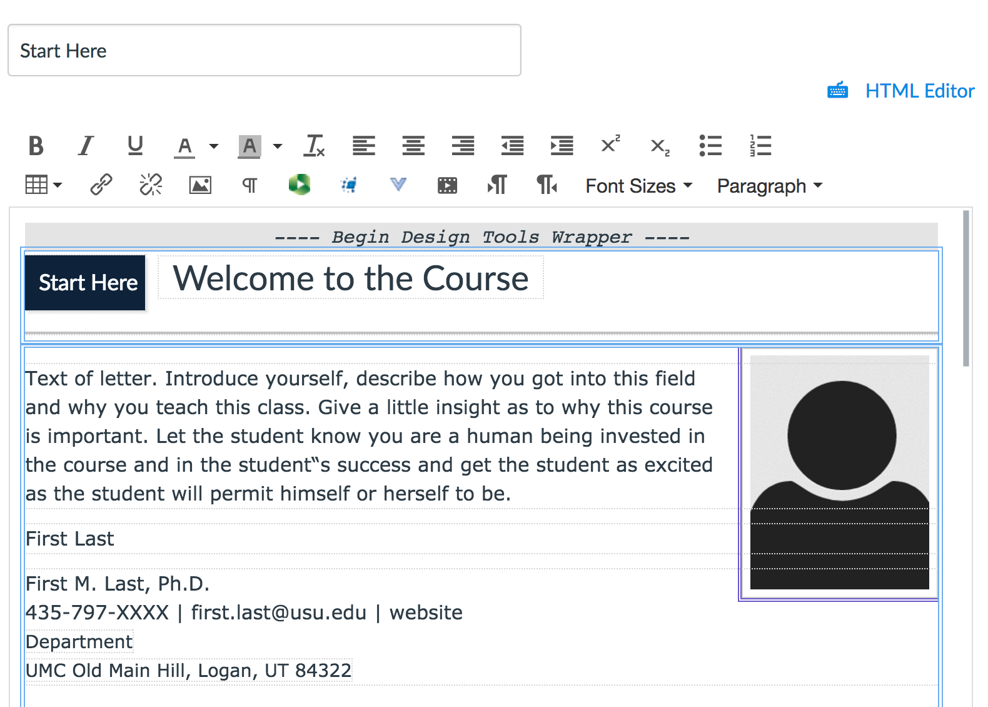This screenshot has width=988, height=707.
Task: Select the profile placeholder image
Action: (840, 472)
